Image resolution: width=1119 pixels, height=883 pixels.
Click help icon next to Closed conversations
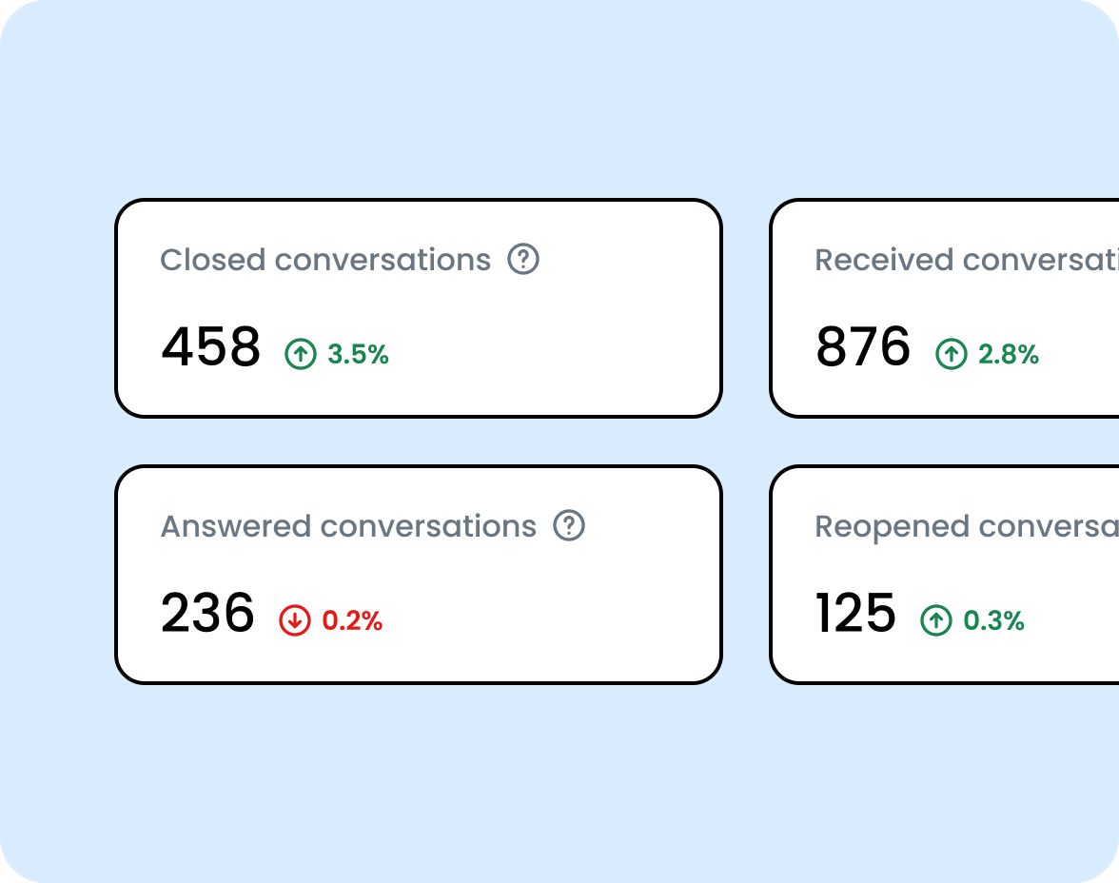point(523,259)
